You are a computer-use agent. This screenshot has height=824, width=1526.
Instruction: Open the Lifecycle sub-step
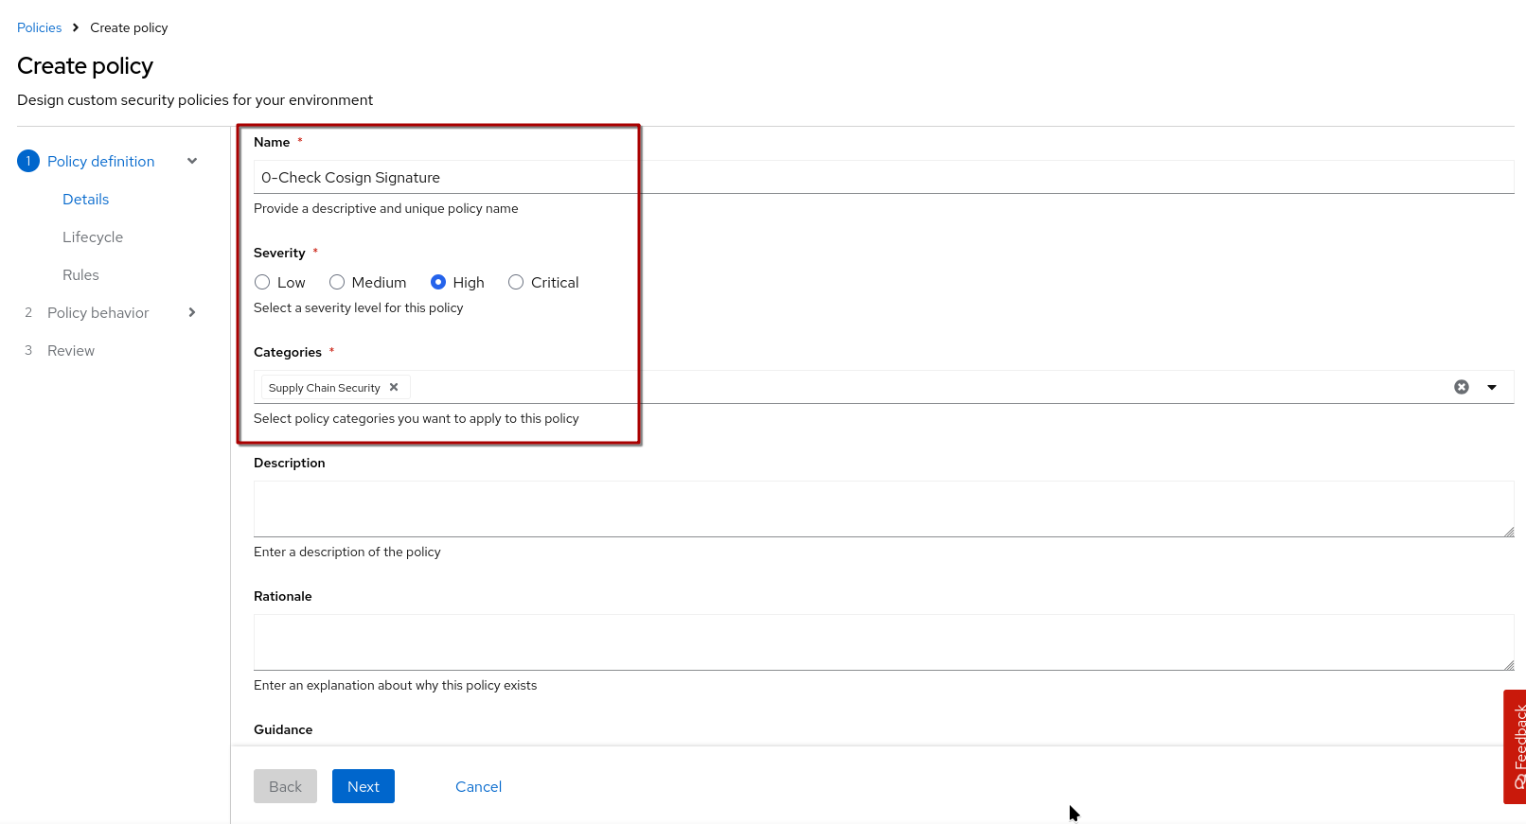point(93,237)
